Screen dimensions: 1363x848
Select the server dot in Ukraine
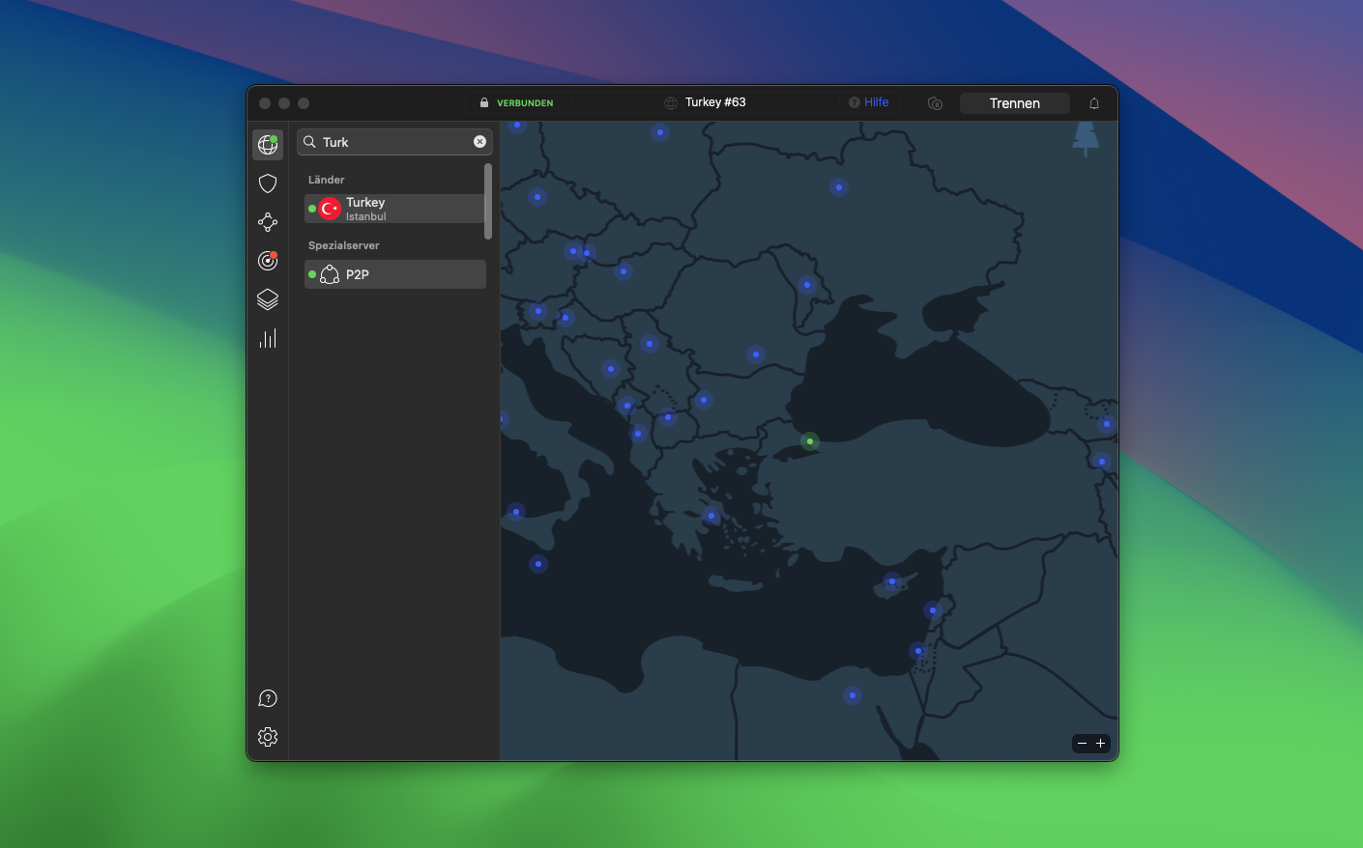[839, 187]
